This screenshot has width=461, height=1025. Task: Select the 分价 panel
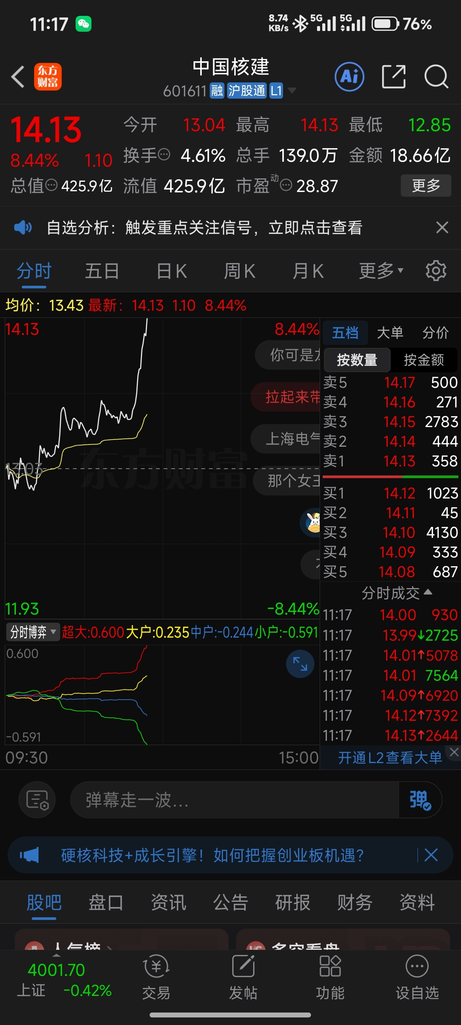[435, 332]
